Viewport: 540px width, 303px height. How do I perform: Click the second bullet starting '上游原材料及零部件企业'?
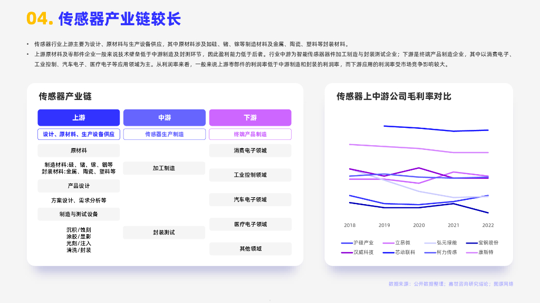(274, 59)
